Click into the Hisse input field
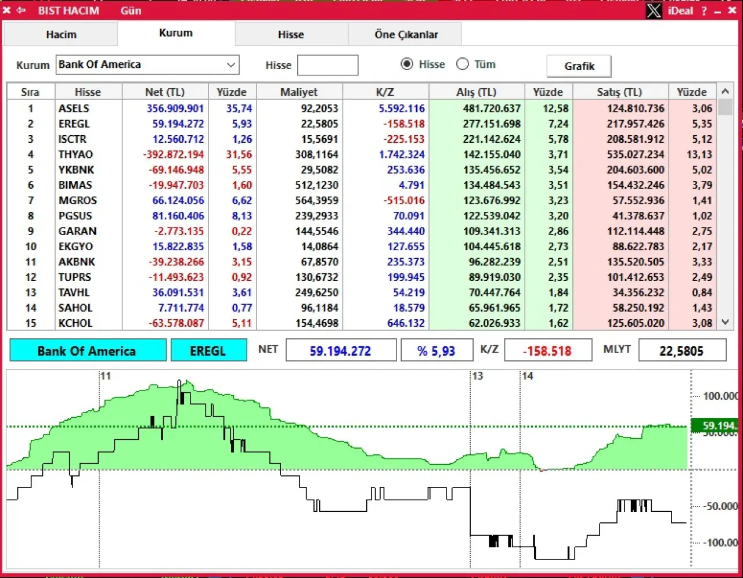This screenshot has height=578, width=743. [328, 65]
